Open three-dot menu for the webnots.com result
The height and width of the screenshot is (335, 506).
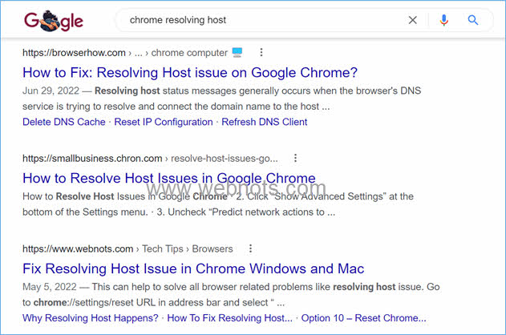[x=250, y=248]
